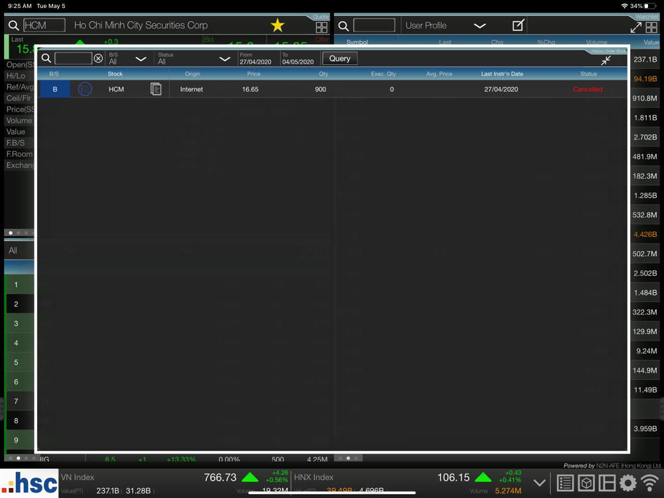Sort by Qty column header
Viewport: 664px width, 498px height.
pos(323,74)
